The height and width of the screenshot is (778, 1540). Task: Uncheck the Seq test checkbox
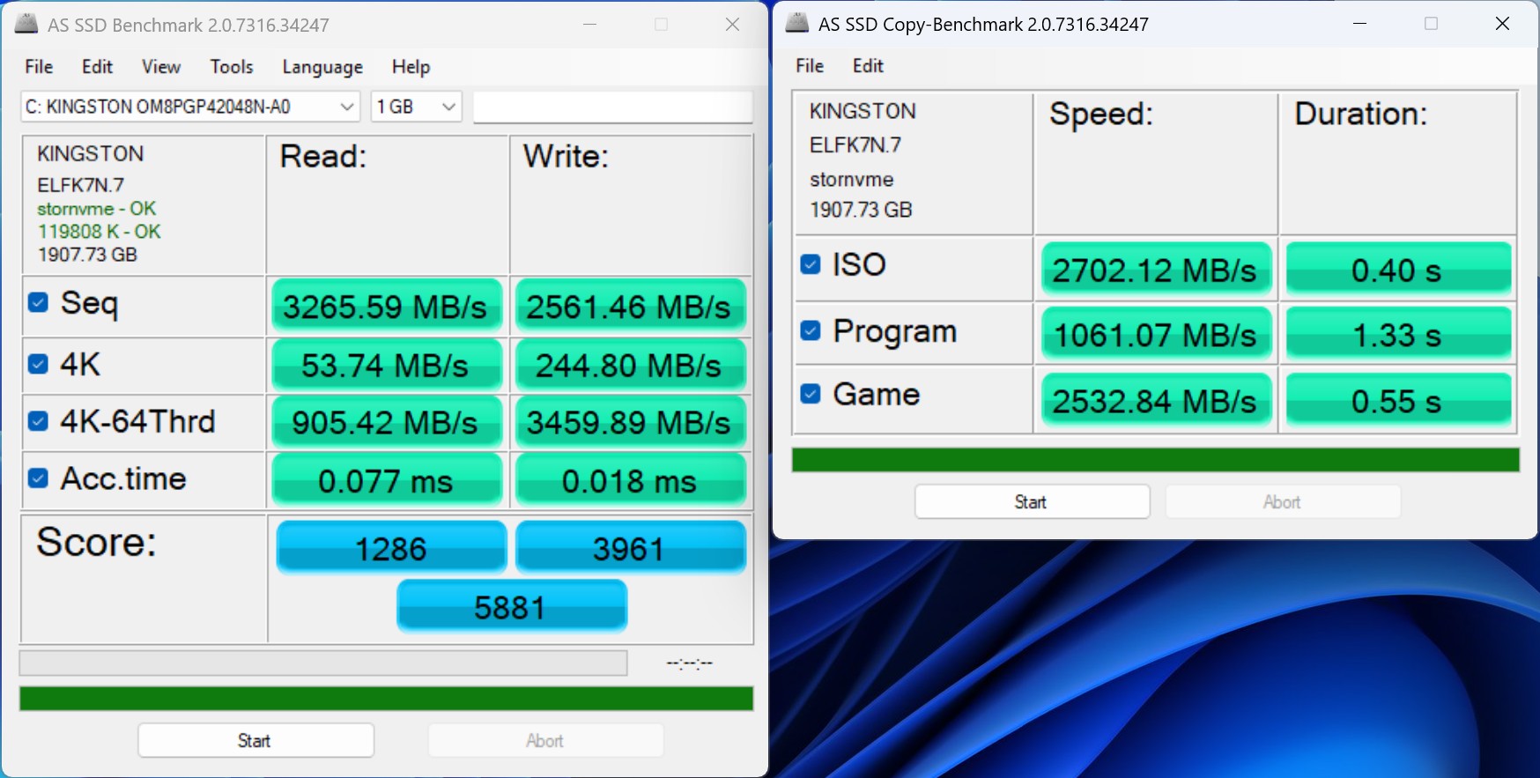[x=38, y=302]
